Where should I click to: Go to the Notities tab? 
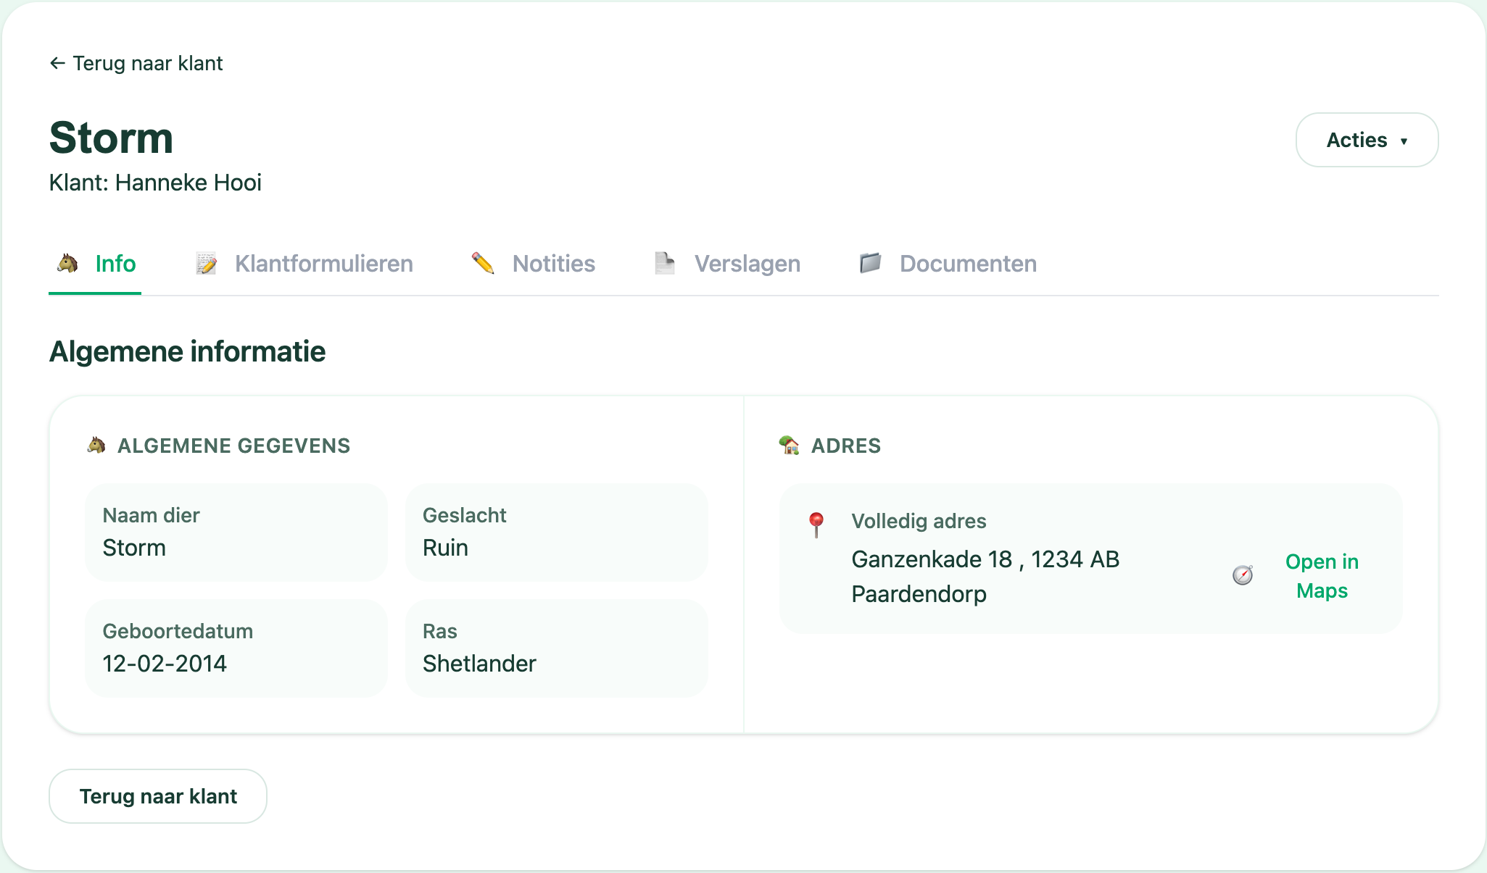[533, 264]
